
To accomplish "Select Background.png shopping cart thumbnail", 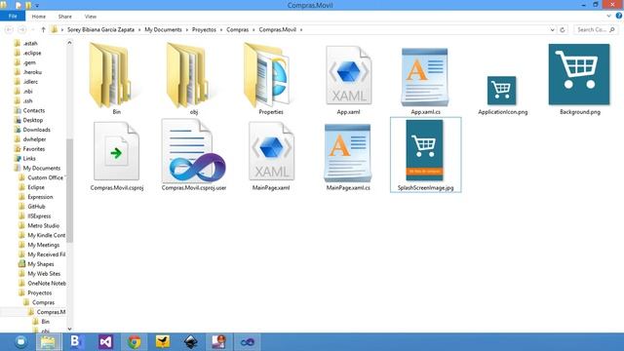I will click(x=579, y=74).
